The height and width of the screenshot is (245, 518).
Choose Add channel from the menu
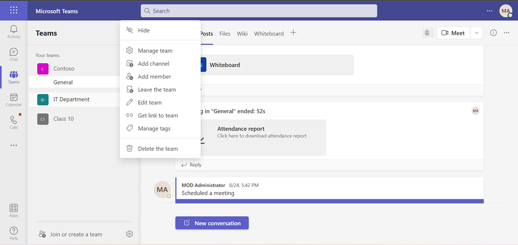[x=160, y=63]
